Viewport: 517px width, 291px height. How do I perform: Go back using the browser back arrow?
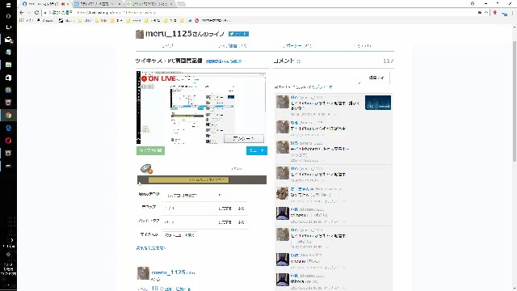(x=22, y=13)
